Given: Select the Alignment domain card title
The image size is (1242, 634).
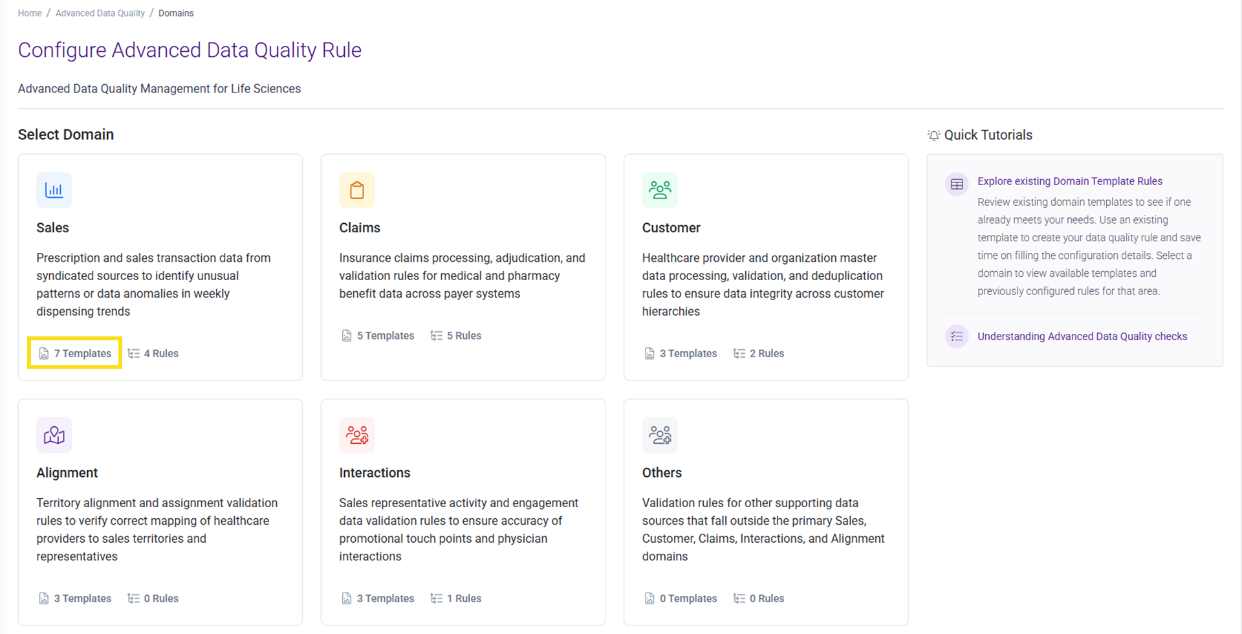Looking at the screenshot, I should click(67, 473).
